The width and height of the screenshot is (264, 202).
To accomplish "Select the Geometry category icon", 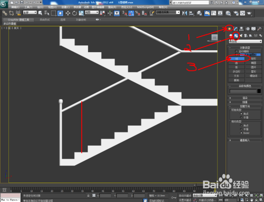I will [231, 36].
